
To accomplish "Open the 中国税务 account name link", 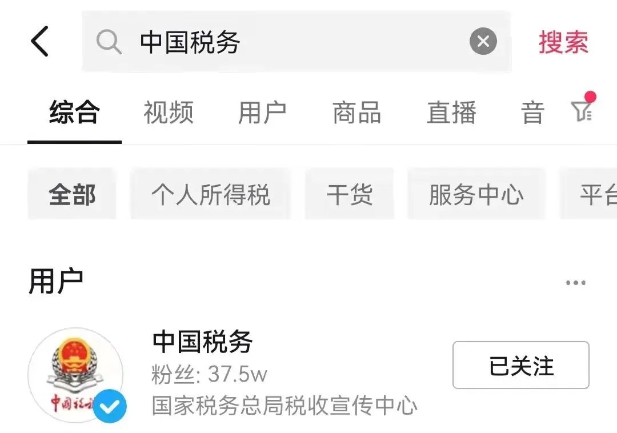I will click(x=202, y=342).
